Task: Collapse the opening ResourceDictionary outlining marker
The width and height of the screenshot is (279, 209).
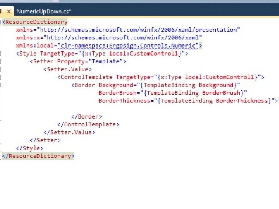Action: pyautogui.click(x=1, y=22)
